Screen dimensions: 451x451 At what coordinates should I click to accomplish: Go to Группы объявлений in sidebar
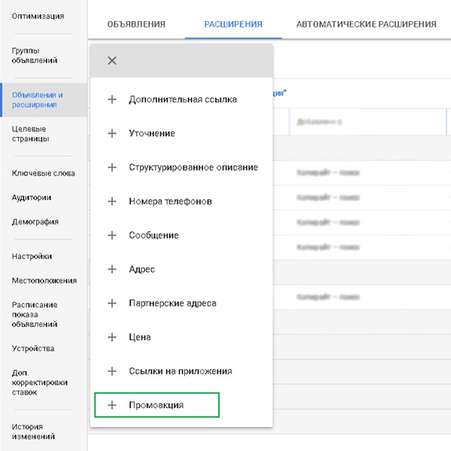click(x=35, y=56)
